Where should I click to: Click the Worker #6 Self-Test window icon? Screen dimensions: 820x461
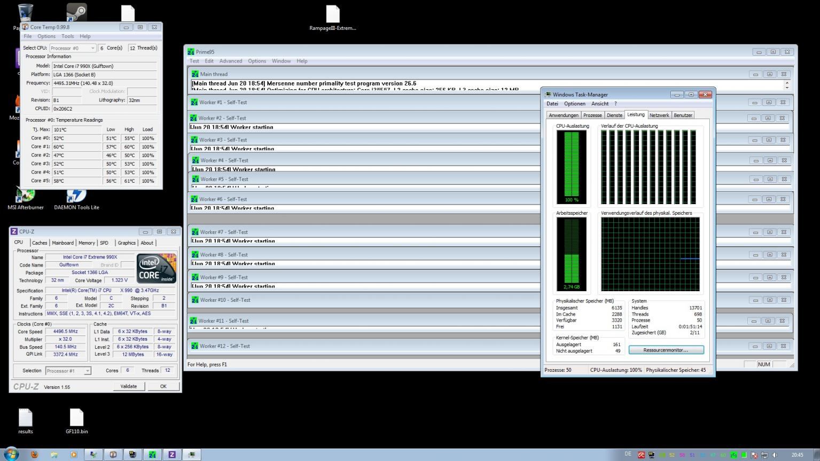click(x=194, y=199)
